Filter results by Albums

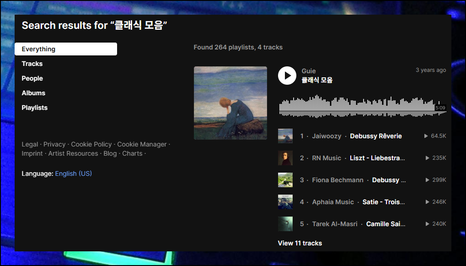click(33, 93)
